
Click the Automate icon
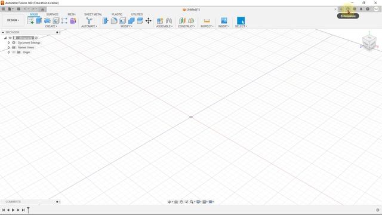click(89, 21)
